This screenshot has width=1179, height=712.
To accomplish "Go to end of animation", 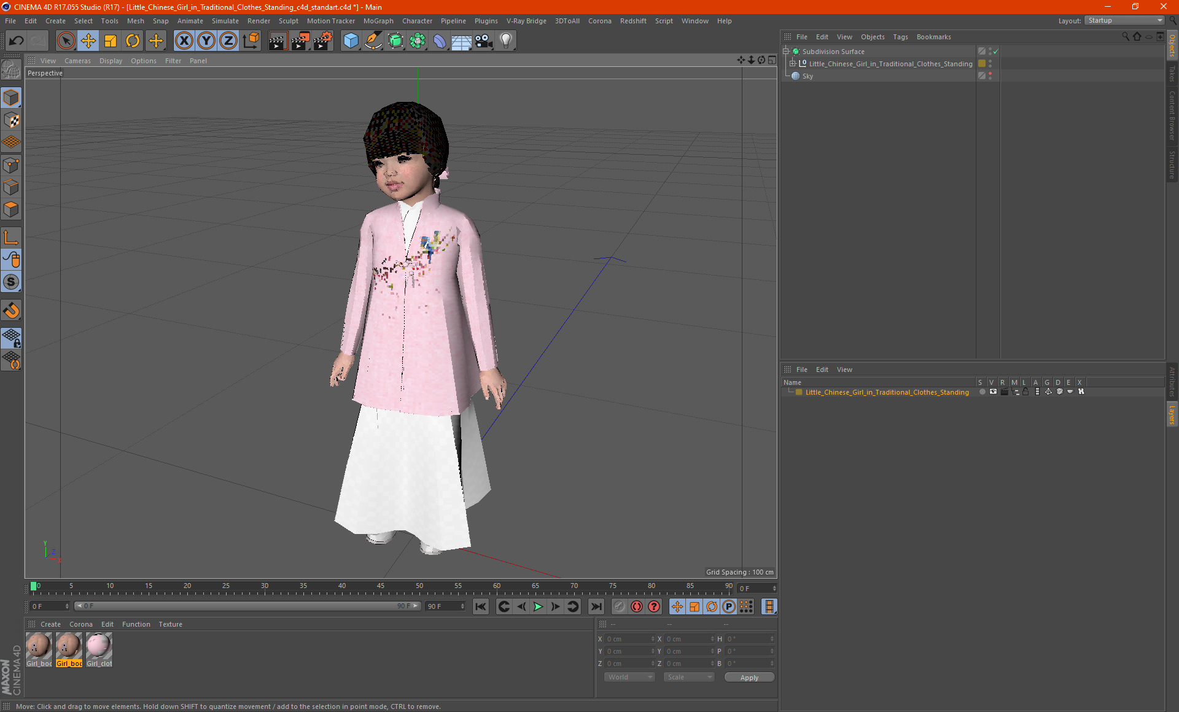I will pos(596,606).
